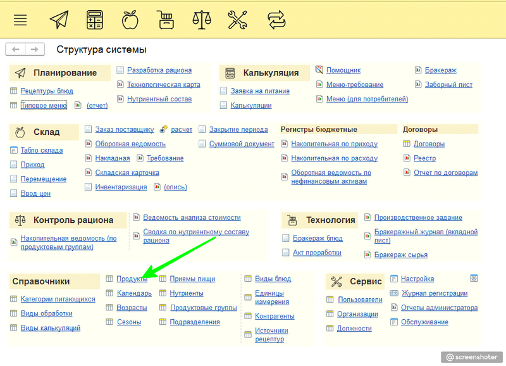Click the Настройка link in Сервис

417,279
